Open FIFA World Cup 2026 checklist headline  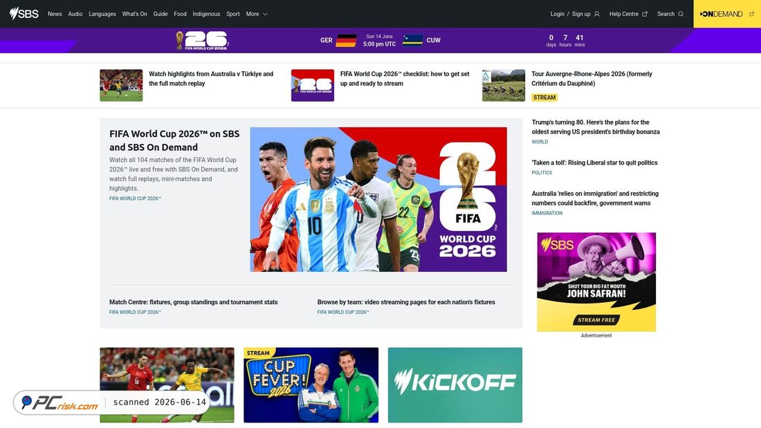[405, 79]
